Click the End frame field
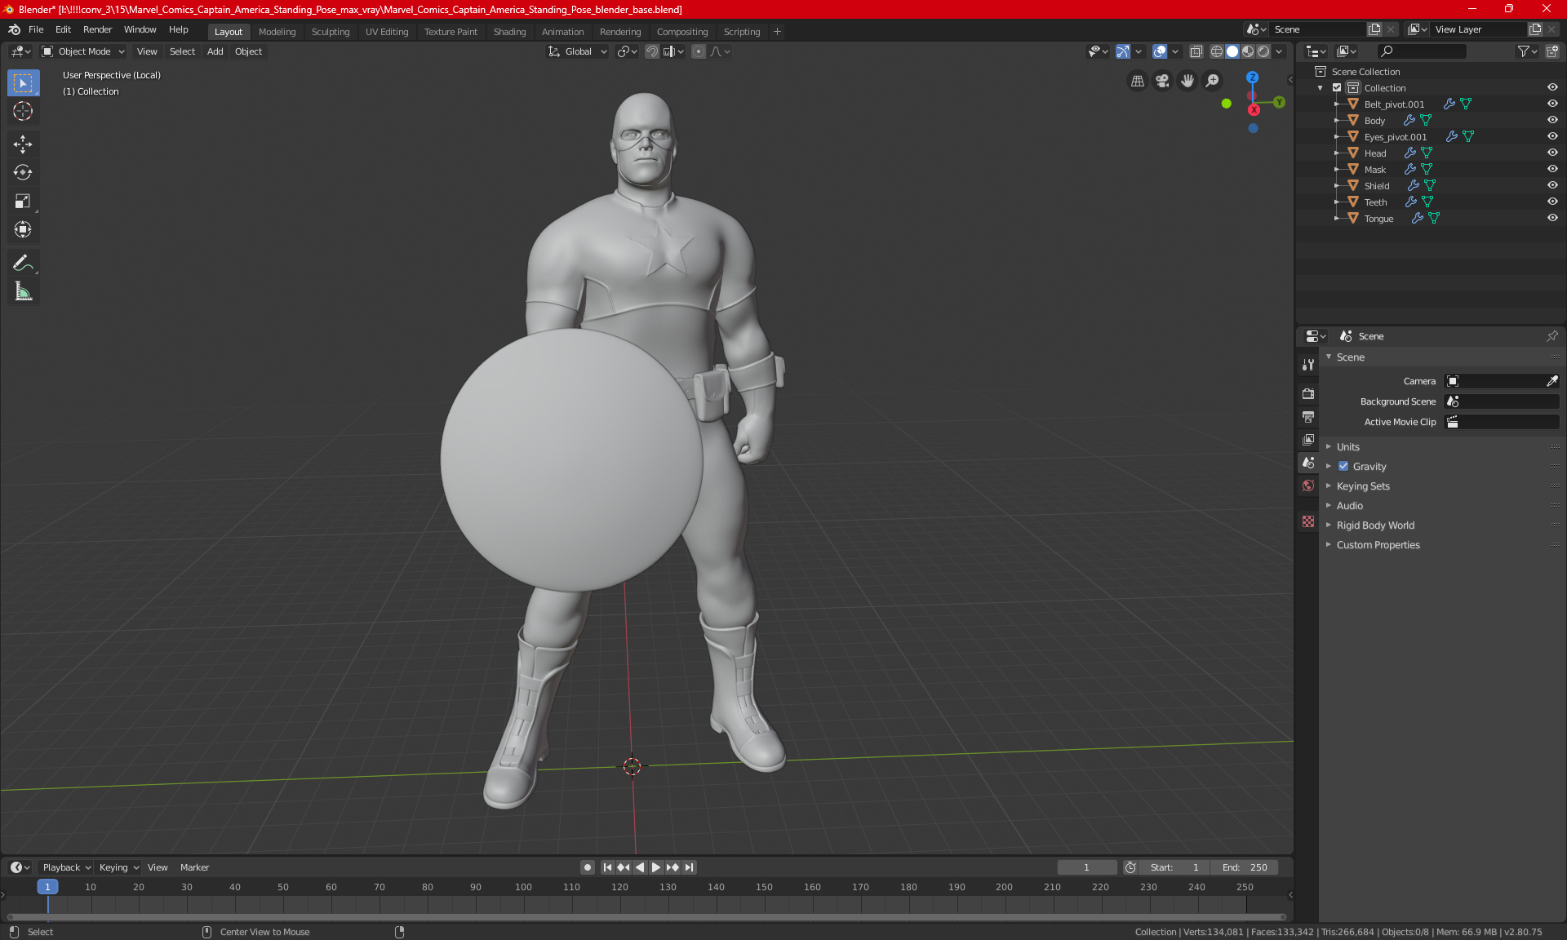 tap(1245, 867)
